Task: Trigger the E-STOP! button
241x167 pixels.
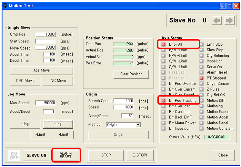Action: coord(140,155)
